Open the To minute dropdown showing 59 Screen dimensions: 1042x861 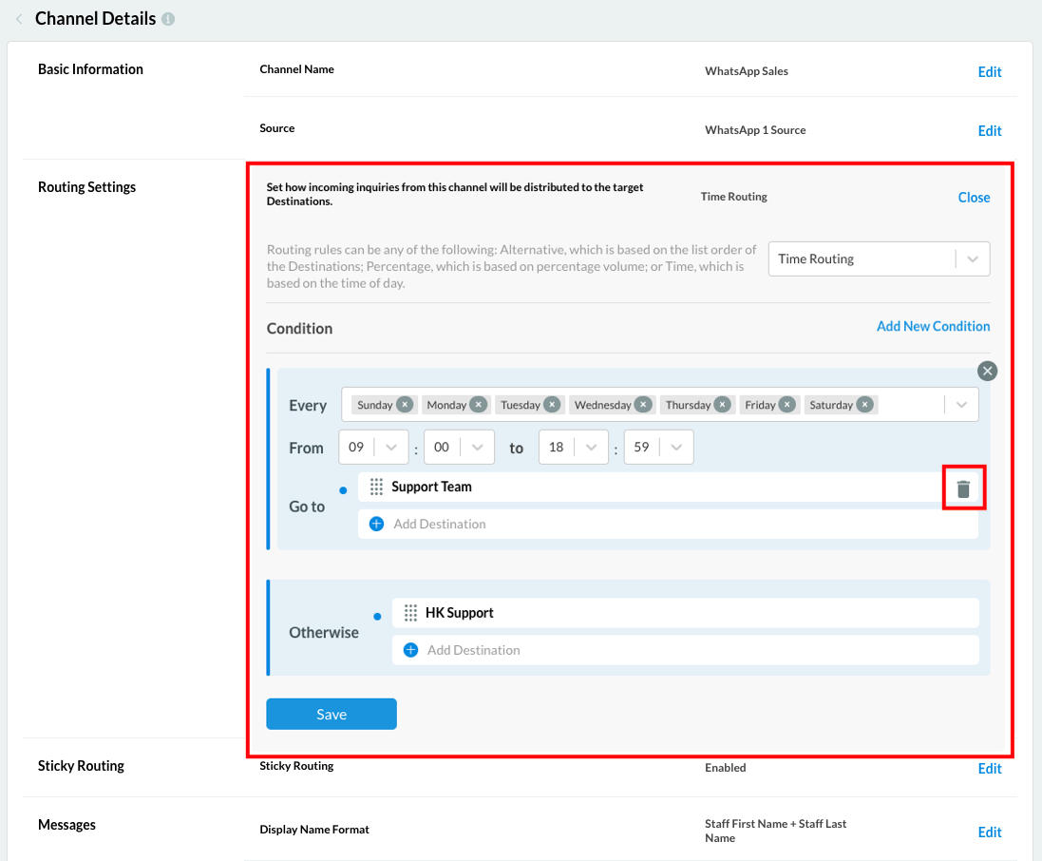(x=658, y=447)
